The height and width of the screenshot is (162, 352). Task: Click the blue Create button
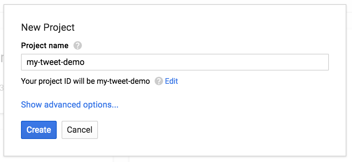tap(39, 130)
